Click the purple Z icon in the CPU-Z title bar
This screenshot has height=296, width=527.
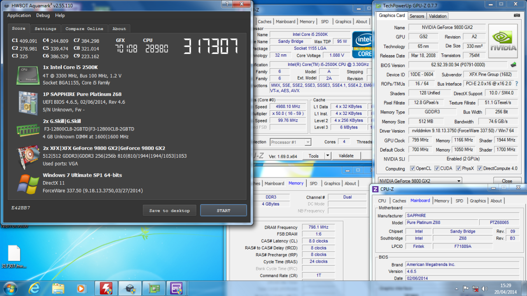(x=375, y=189)
